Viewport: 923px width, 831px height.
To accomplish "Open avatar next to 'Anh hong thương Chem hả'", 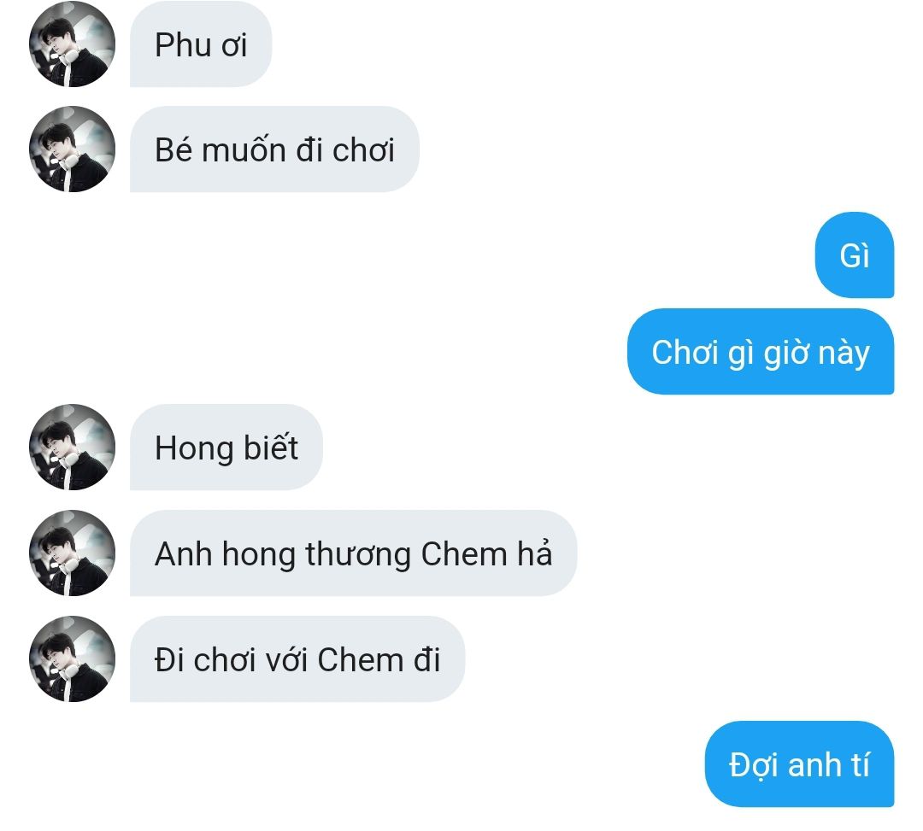I will pyautogui.click(x=72, y=553).
